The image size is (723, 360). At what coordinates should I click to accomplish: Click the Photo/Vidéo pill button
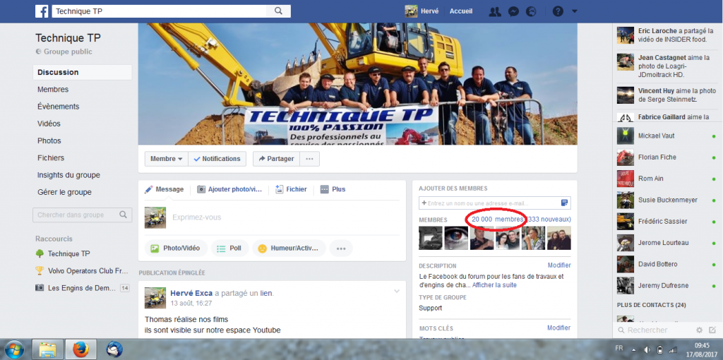(x=176, y=248)
